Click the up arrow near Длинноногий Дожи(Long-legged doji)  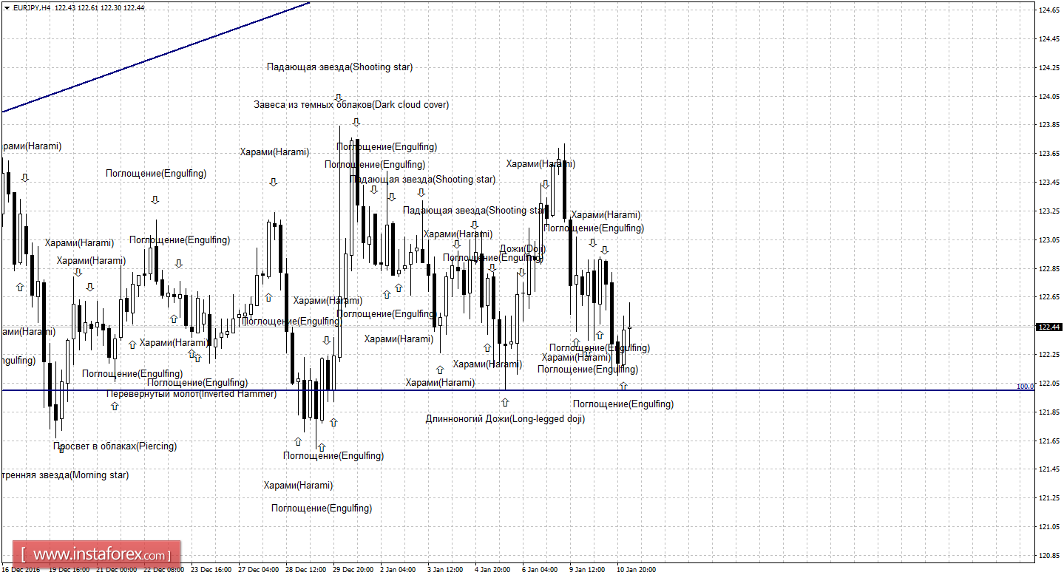[x=505, y=402]
